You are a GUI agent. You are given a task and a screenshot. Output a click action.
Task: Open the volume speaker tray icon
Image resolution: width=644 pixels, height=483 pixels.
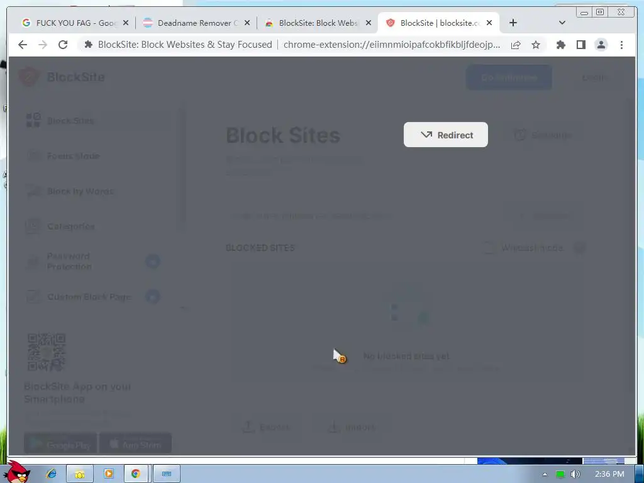(575, 474)
